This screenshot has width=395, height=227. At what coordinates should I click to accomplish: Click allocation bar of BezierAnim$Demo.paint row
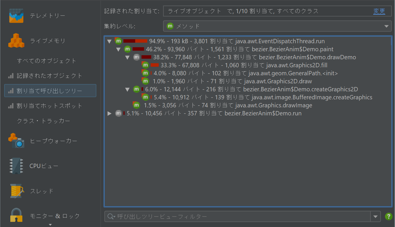tap(138, 49)
